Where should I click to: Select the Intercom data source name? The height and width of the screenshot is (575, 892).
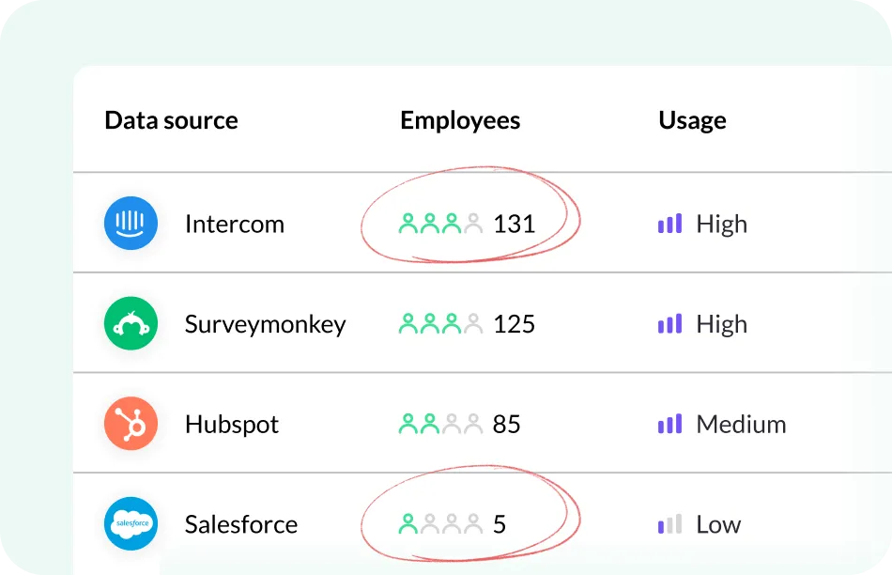235,224
